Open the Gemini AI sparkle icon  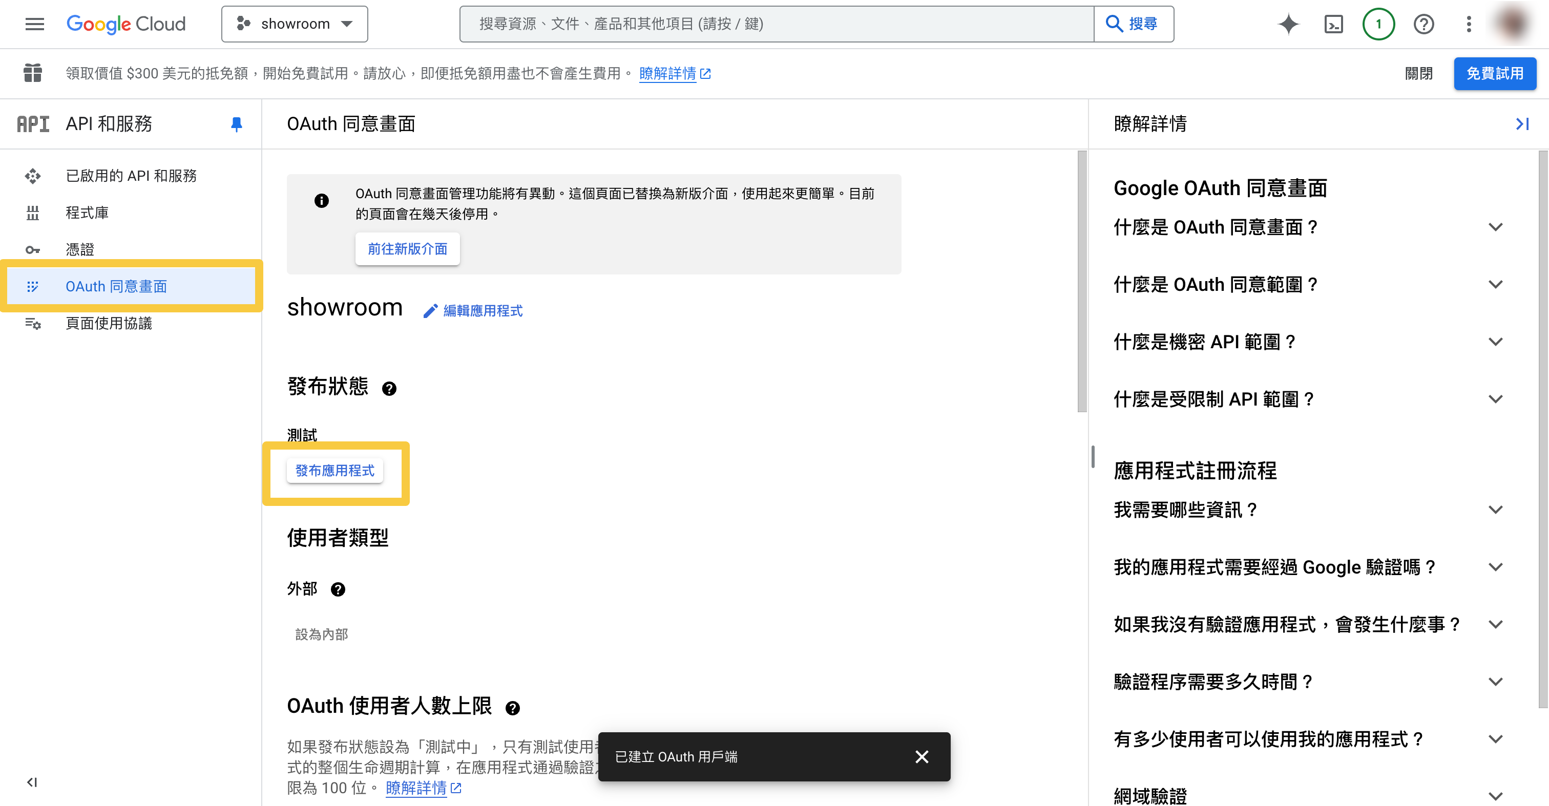pos(1288,24)
